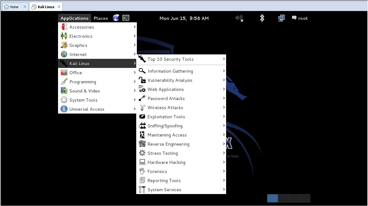
Task: Click the Wireless Attacks antenna icon
Action: pos(142,108)
